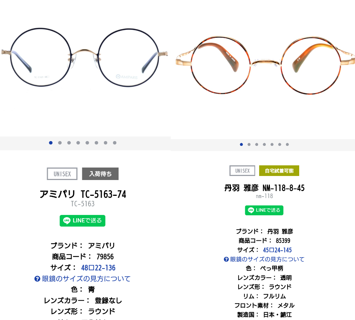
Task: Open size guide help icon on right product
Action: (226, 259)
